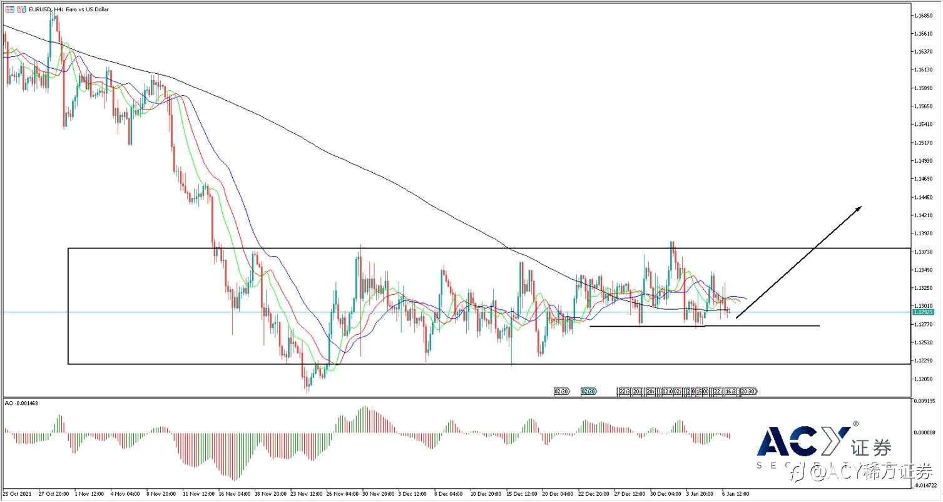Click the 1.15410 price scale label
Viewport: 943px width, 502px height.
[x=925, y=125]
